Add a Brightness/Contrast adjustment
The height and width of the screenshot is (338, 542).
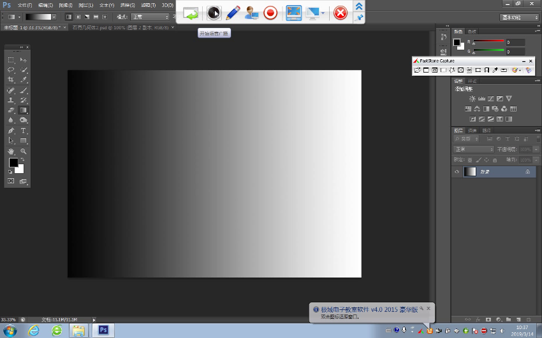(472, 99)
